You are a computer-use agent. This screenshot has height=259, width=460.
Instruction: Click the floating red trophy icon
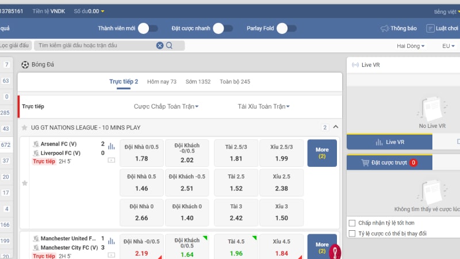click(x=335, y=252)
